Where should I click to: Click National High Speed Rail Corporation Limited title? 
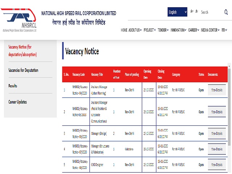tap(79, 13)
